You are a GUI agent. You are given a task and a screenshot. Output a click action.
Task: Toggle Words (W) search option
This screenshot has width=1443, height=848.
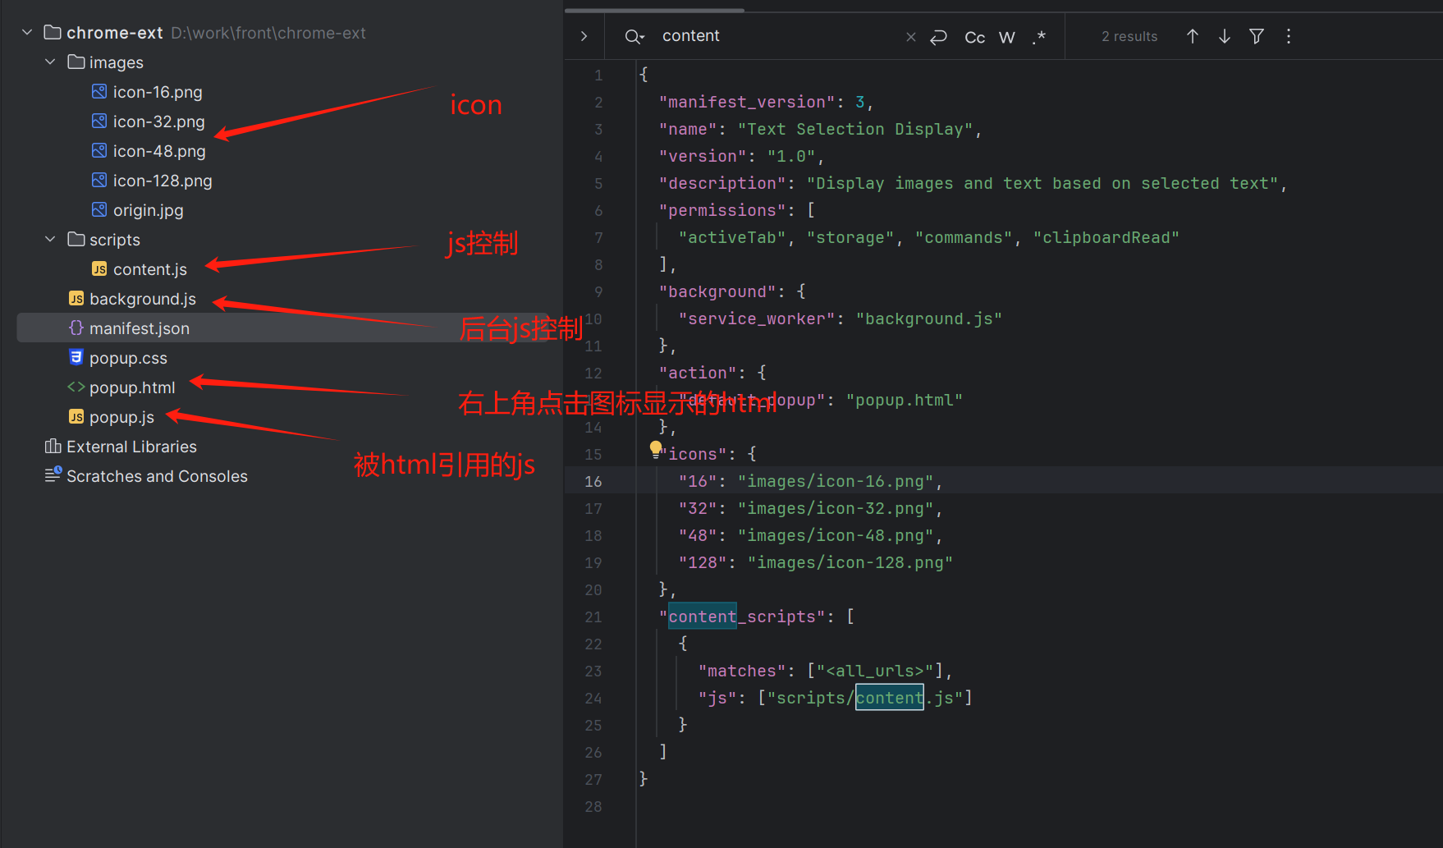pyautogui.click(x=1006, y=37)
